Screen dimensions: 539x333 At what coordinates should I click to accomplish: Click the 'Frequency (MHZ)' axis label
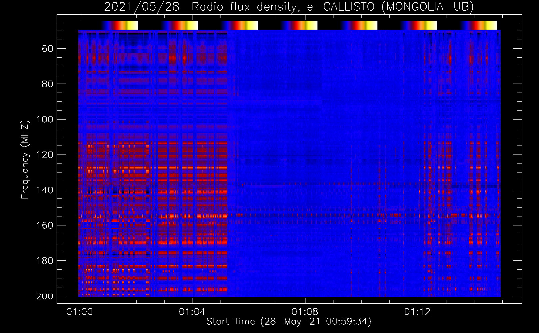click(25, 160)
